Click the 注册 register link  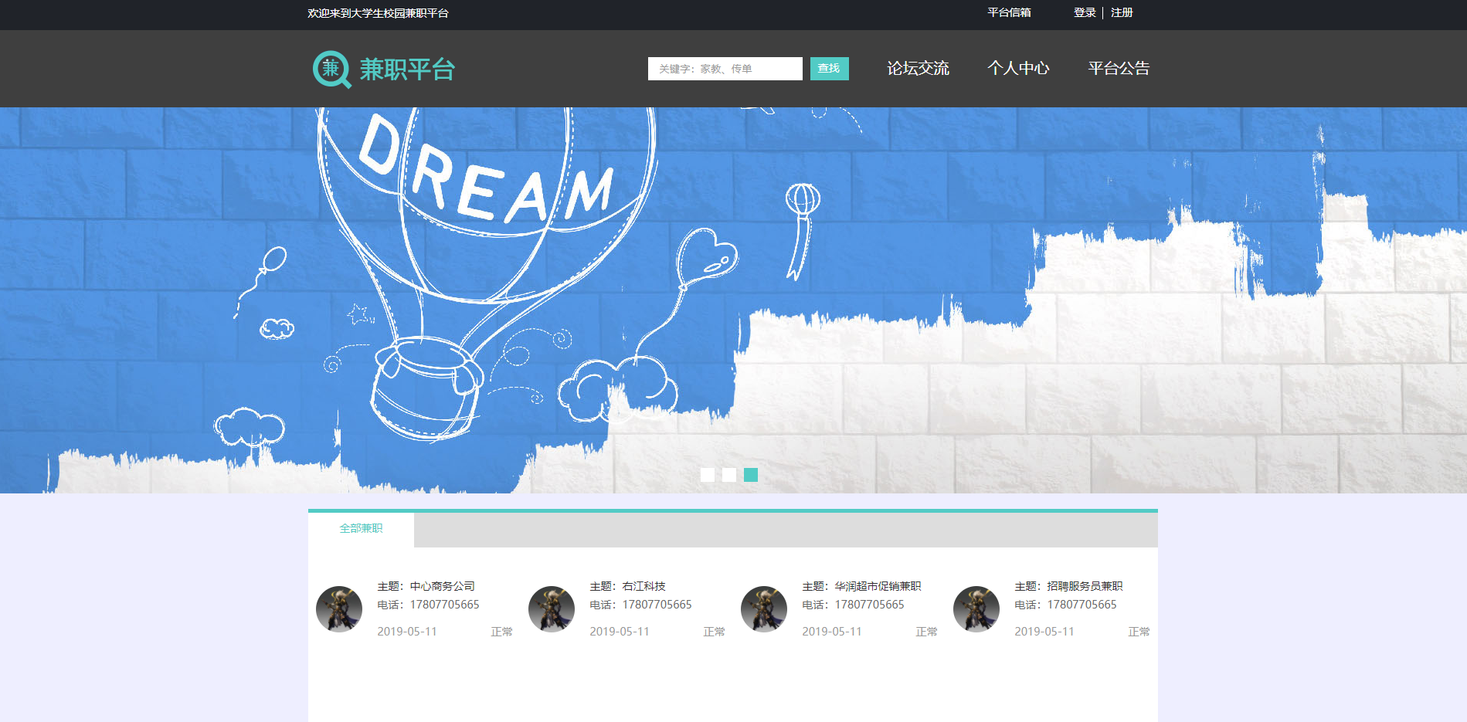1122,13
